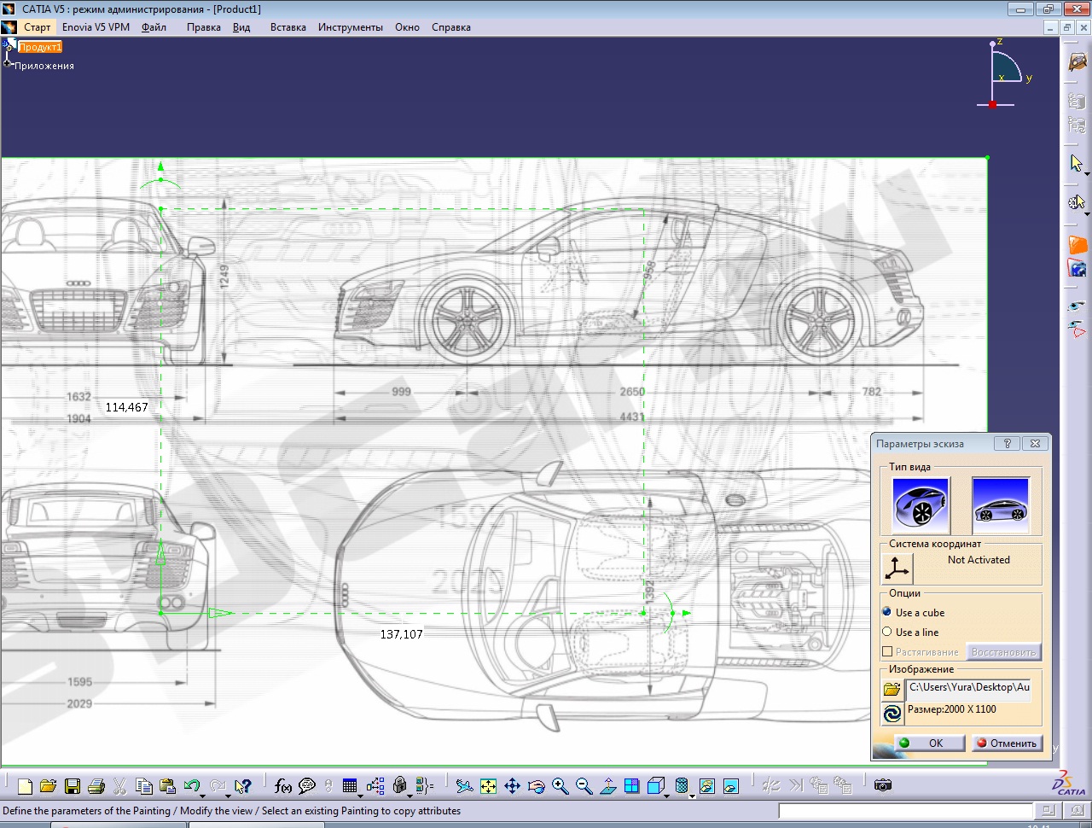Fit All In view
Viewport: 1092px width, 828px height.
coord(488,786)
